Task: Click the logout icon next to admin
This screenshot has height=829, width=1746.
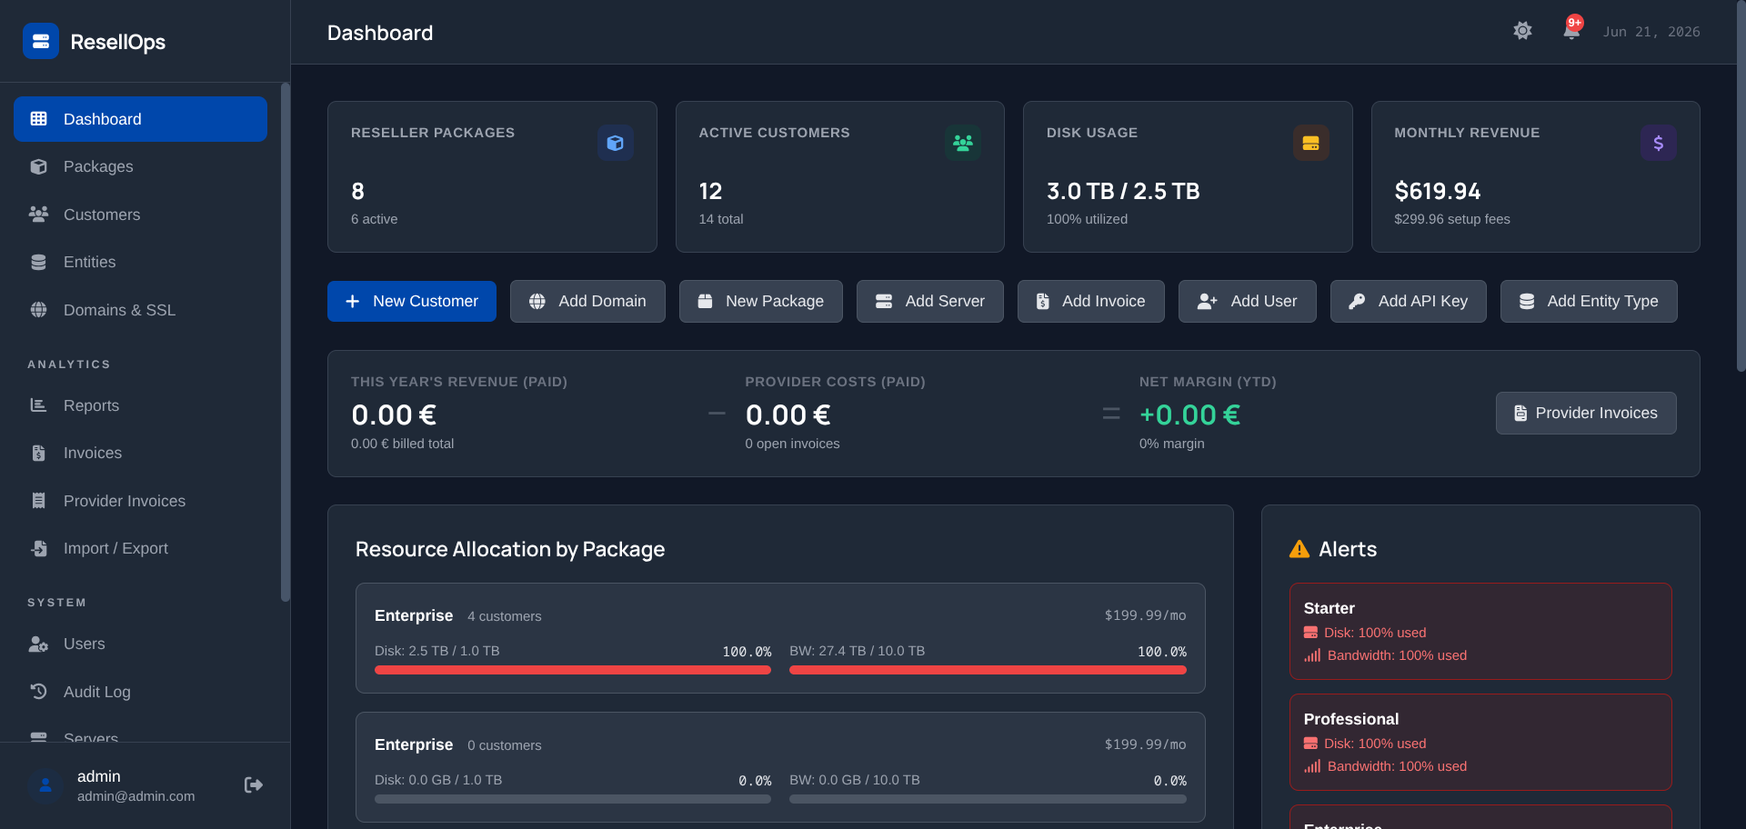Action: coord(254,784)
